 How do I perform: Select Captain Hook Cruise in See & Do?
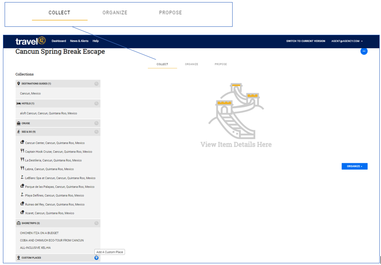pos(58,152)
